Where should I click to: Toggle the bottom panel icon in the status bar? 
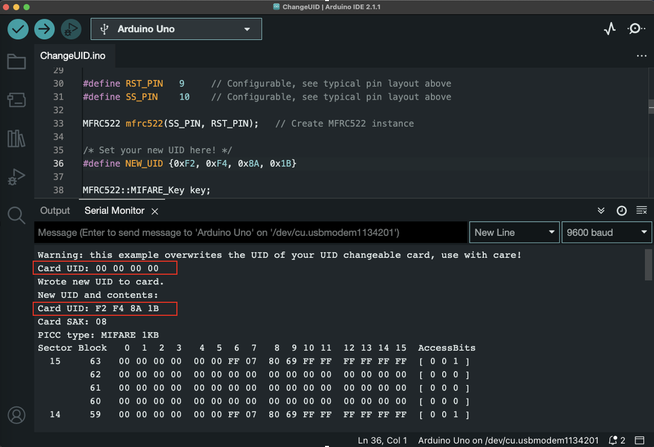point(639,440)
